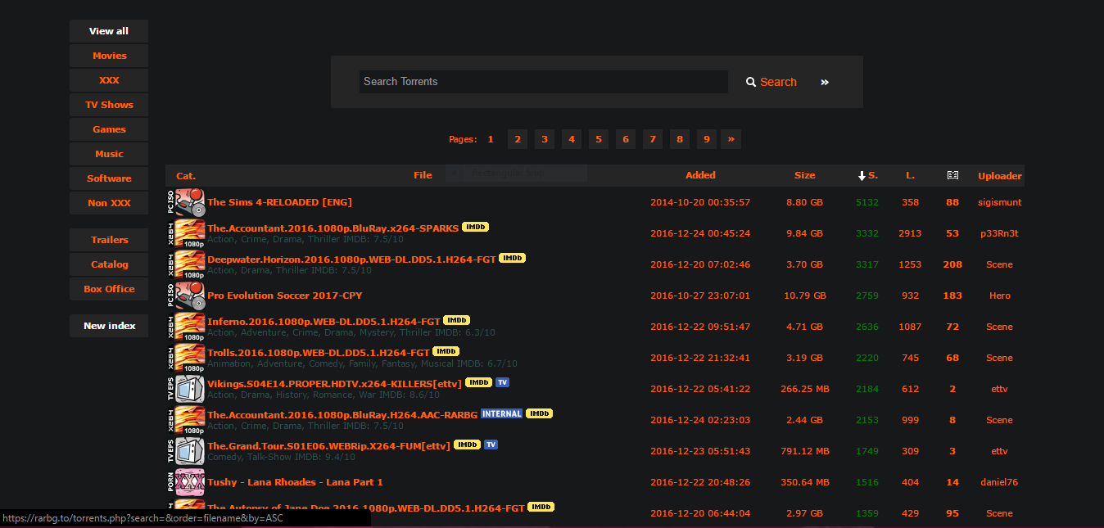Open Inferno.2016.1080p.WEB-DL torrent link
Viewport: 1104px width, 528px height.
pos(324,321)
